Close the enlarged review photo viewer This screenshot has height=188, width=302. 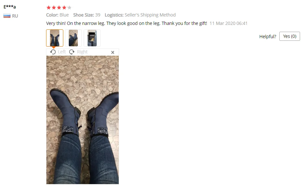[113, 52]
